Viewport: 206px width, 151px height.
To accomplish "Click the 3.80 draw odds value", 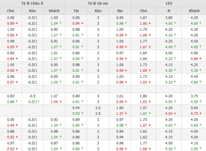I will [x=169, y=18].
